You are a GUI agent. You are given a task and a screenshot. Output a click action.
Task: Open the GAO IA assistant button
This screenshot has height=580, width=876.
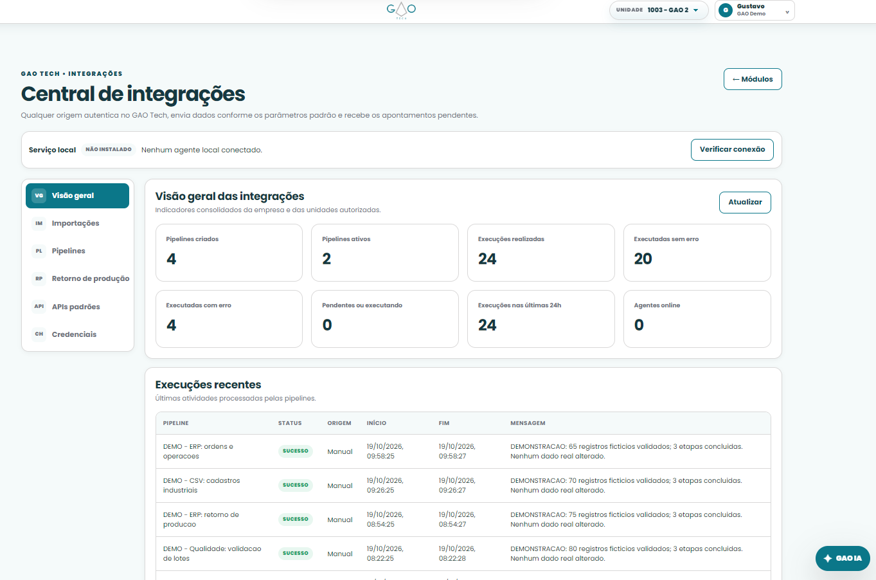[x=843, y=559]
